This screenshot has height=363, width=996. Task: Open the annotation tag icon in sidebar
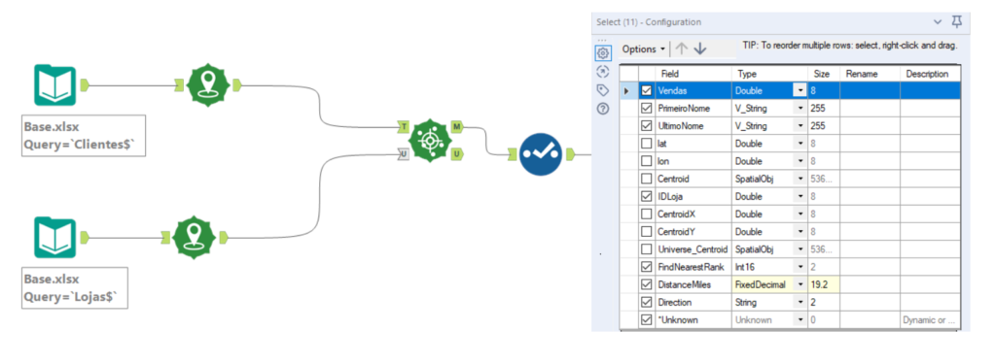point(603,90)
